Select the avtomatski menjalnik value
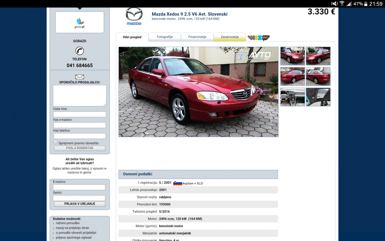This screenshot has width=385, height=241. click(175, 233)
